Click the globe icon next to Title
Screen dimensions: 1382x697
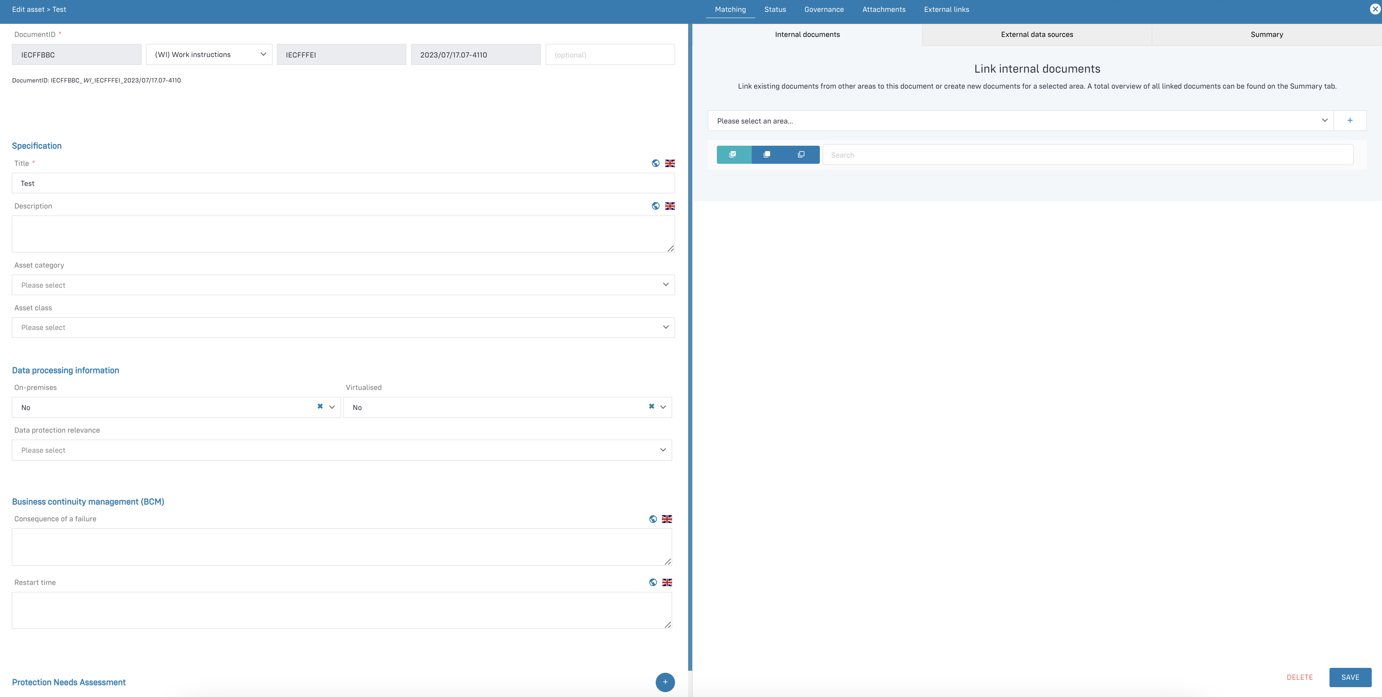655,163
